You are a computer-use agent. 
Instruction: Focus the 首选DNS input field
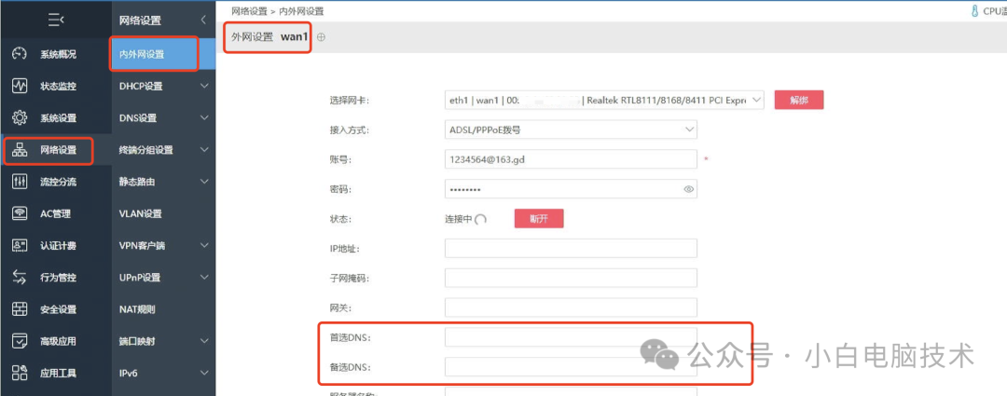(571, 337)
